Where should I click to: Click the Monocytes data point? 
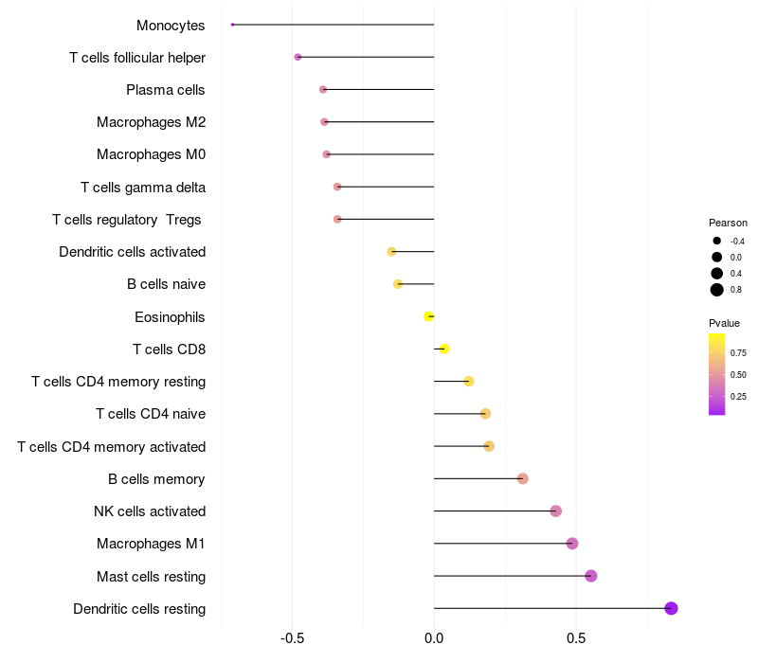232,25
